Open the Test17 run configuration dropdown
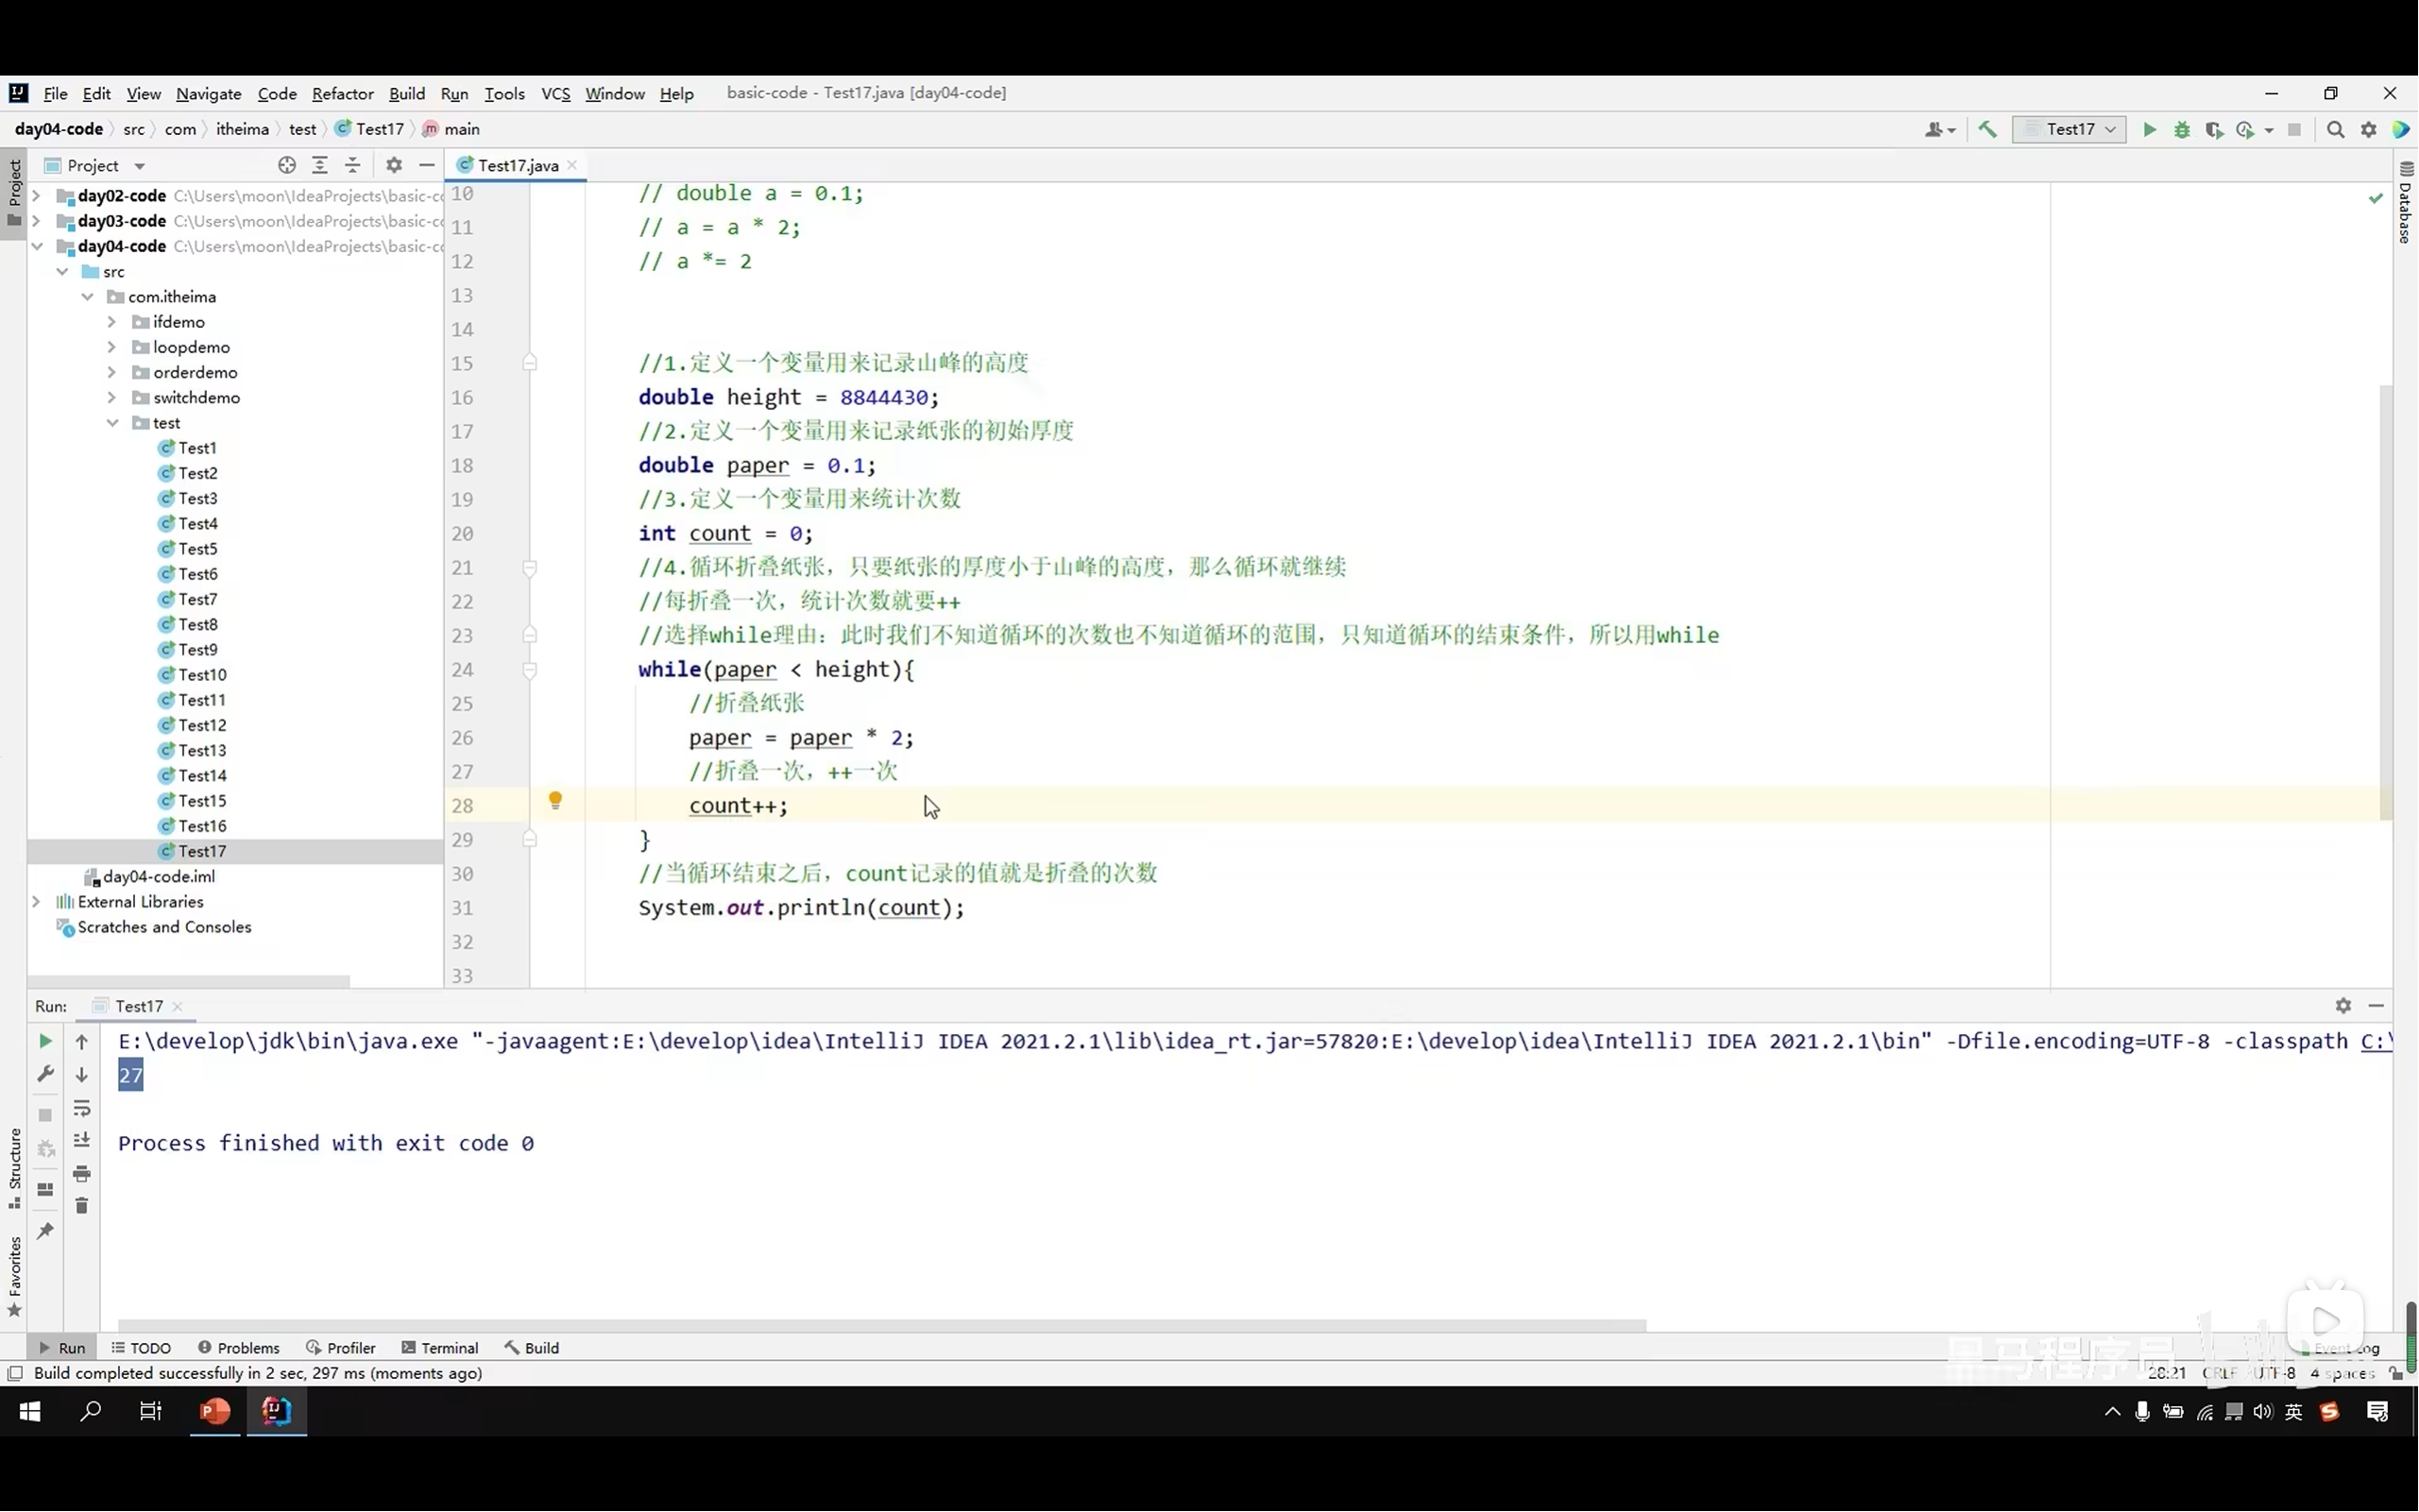Image resolution: width=2419 pixels, height=1512 pixels. pyautogui.click(x=2070, y=130)
